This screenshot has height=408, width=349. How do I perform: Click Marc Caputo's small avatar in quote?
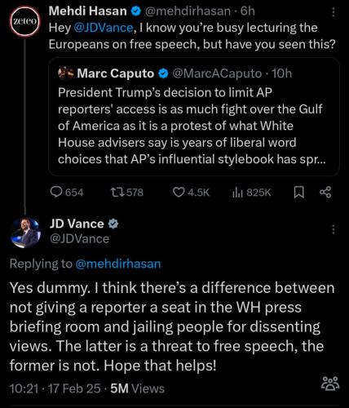point(66,73)
